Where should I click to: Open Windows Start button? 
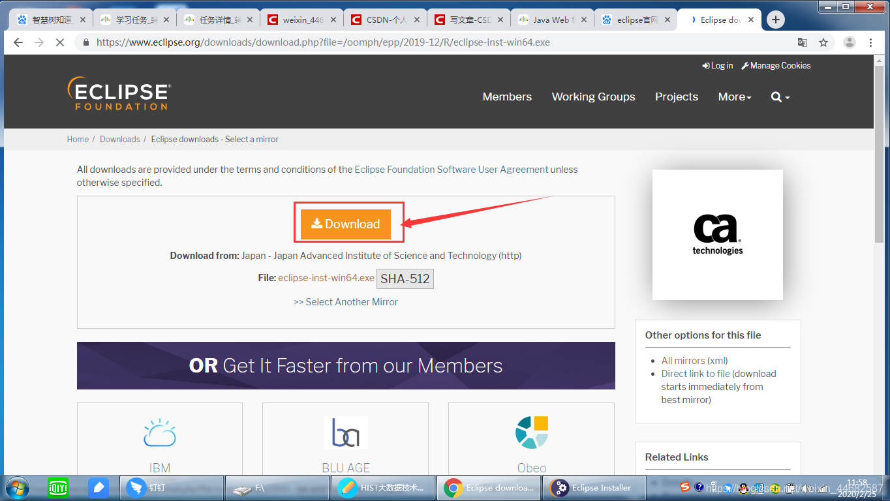16,487
